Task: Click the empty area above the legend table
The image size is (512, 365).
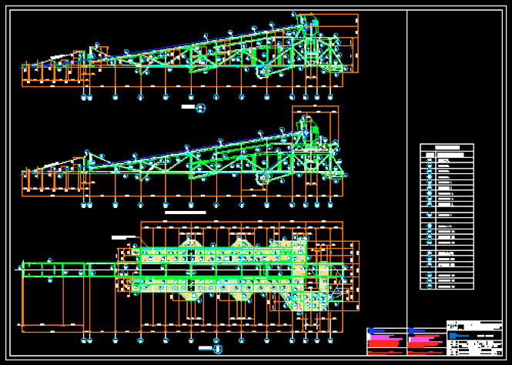Action: click(458, 77)
